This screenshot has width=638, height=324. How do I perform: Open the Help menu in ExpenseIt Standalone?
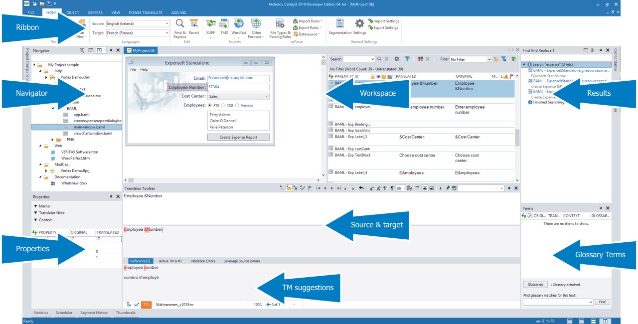pyautogui.click(x=144, y=70)
